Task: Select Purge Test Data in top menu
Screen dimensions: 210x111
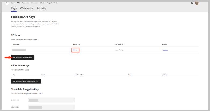Action: [52, 3]
